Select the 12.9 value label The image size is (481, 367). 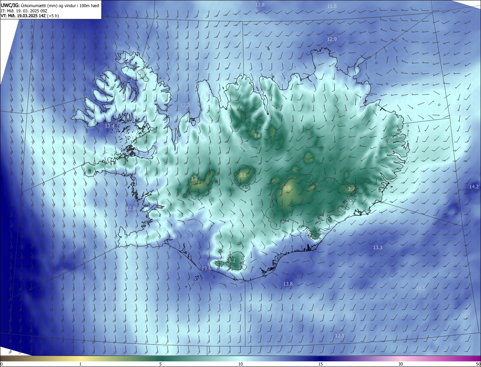332,39
